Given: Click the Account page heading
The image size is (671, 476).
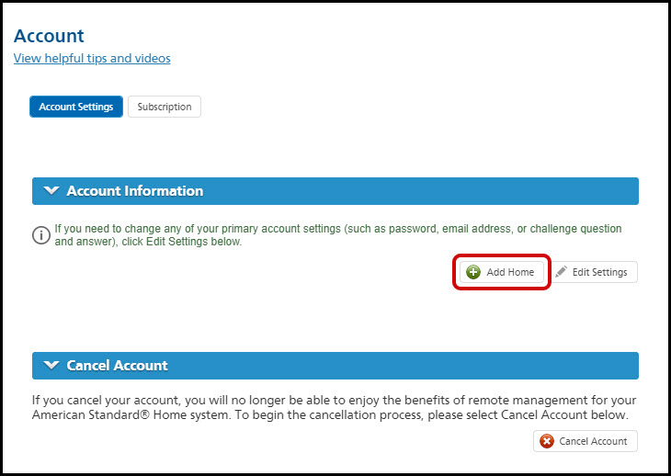Looking at the screenshot, I should click(x=49, y=36).
